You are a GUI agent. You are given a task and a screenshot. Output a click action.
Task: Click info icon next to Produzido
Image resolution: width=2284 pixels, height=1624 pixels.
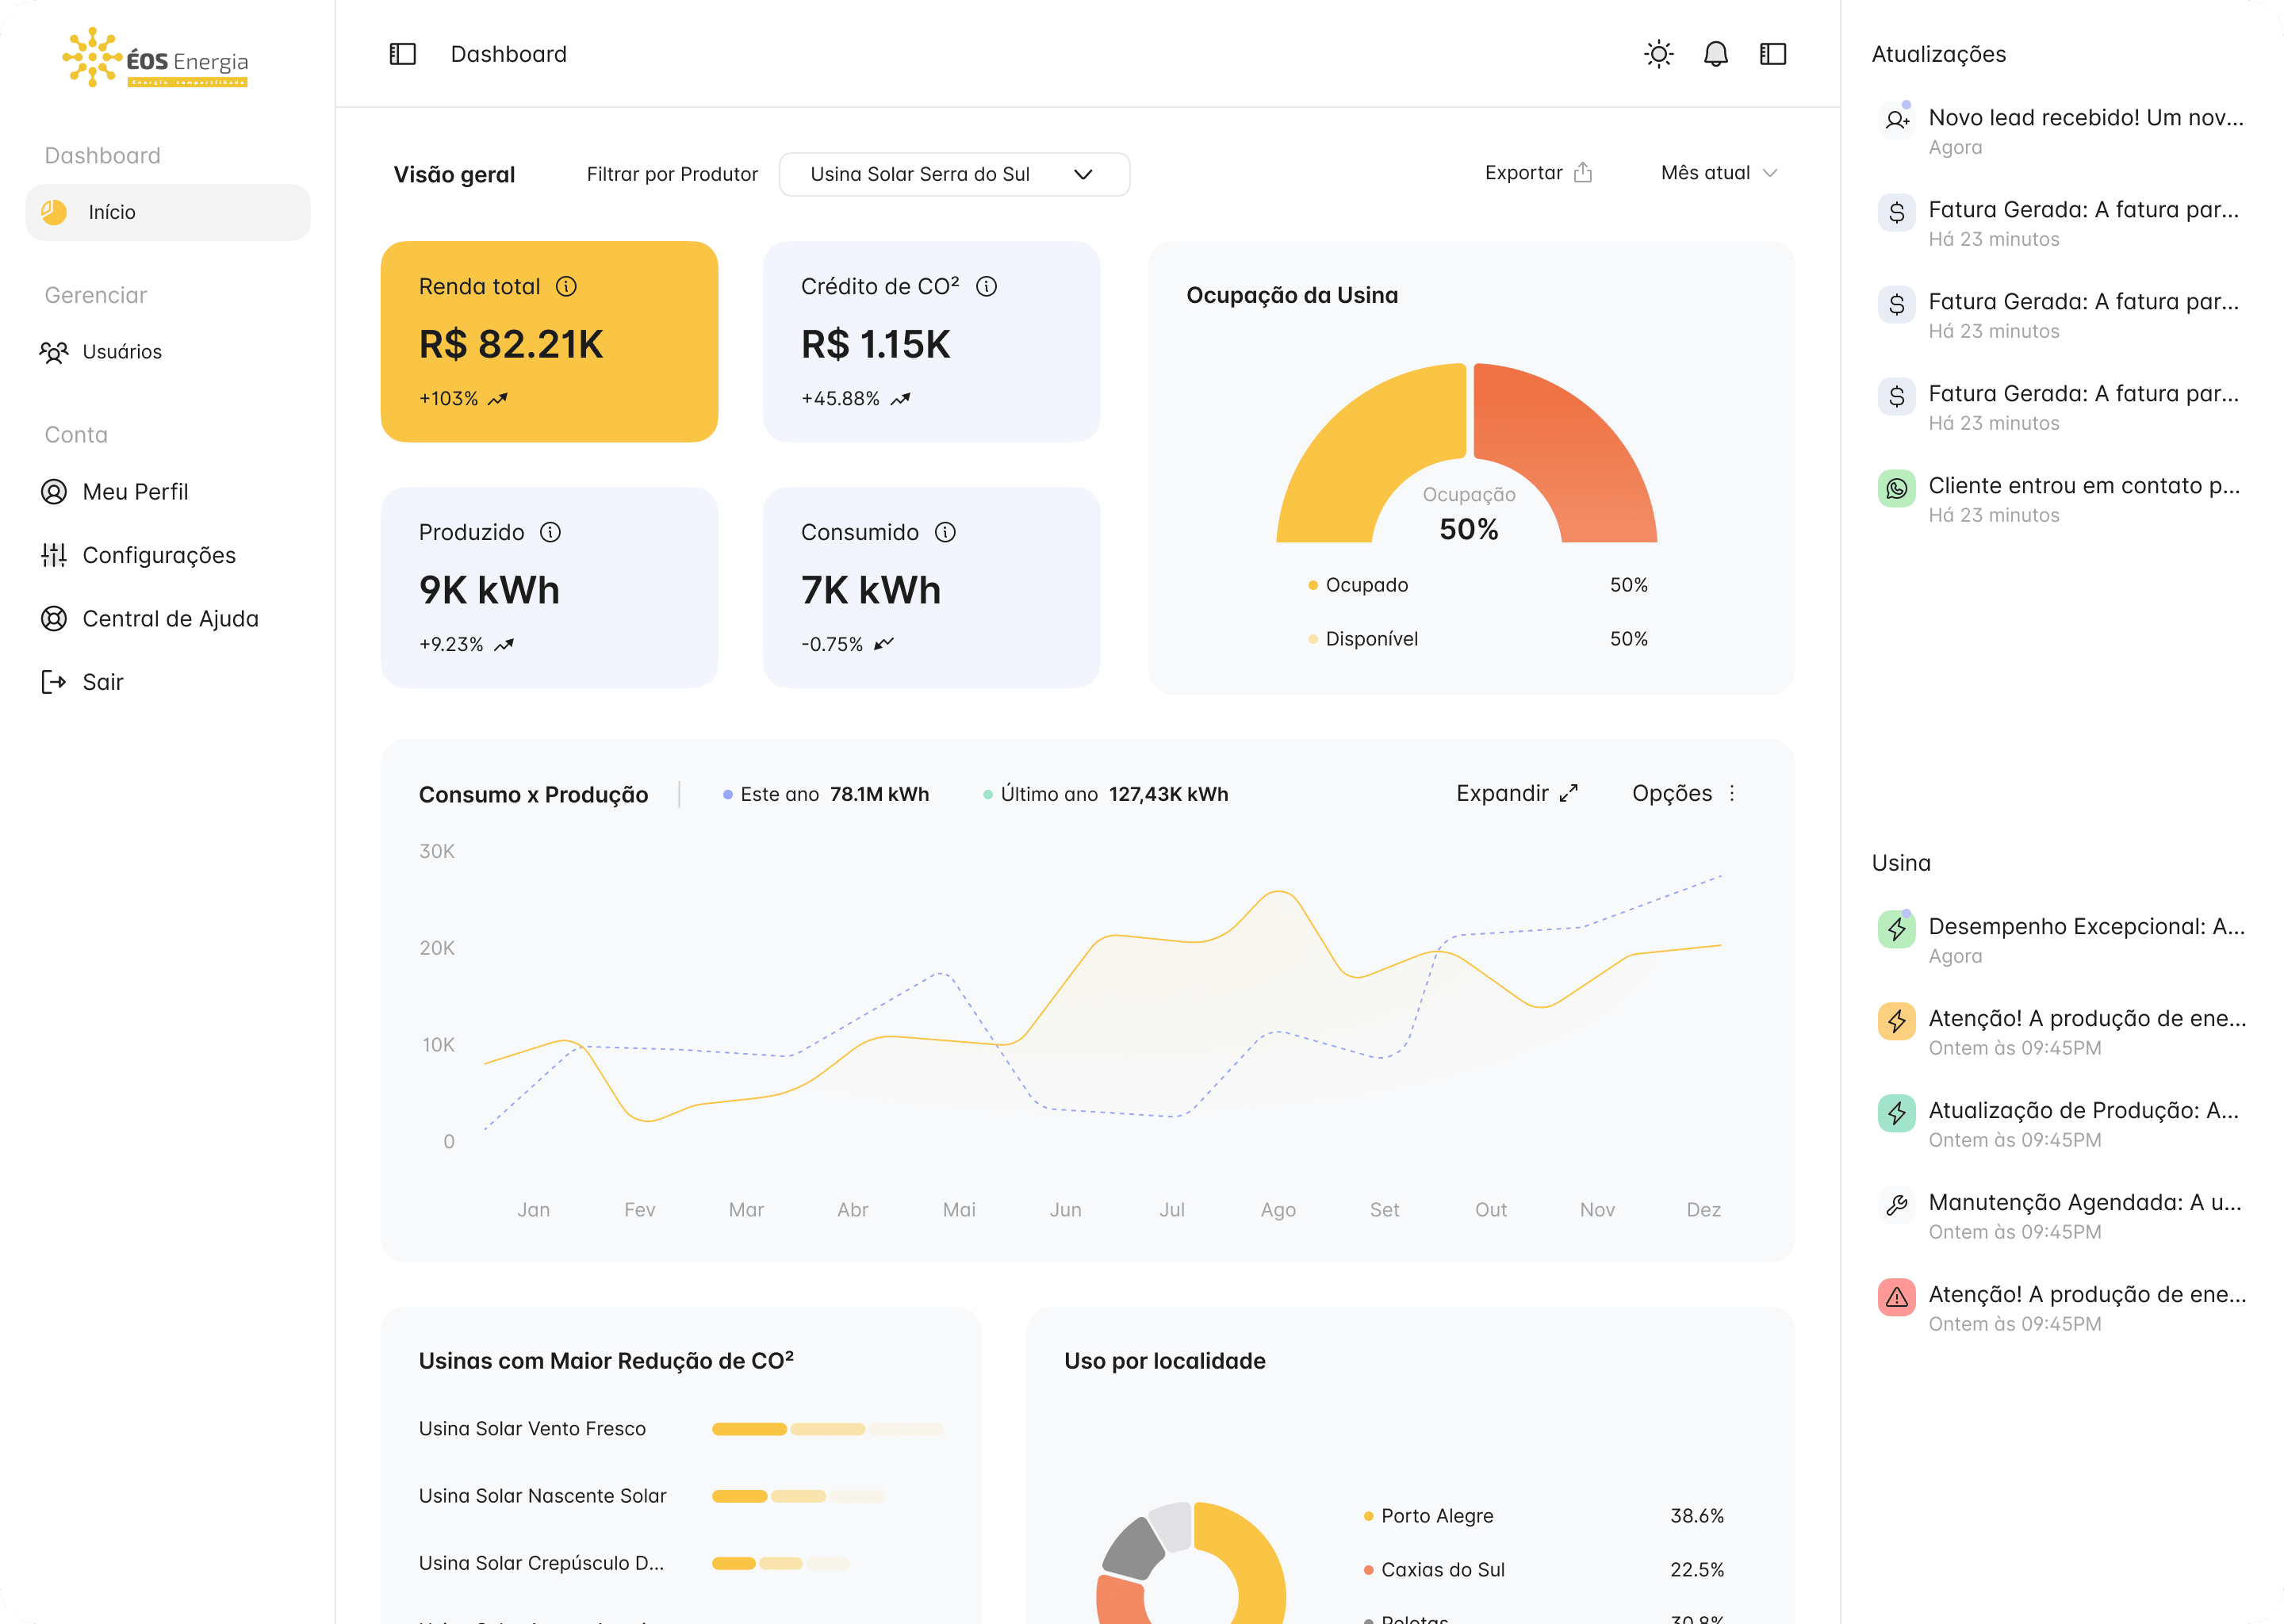(x=550, y=532)
